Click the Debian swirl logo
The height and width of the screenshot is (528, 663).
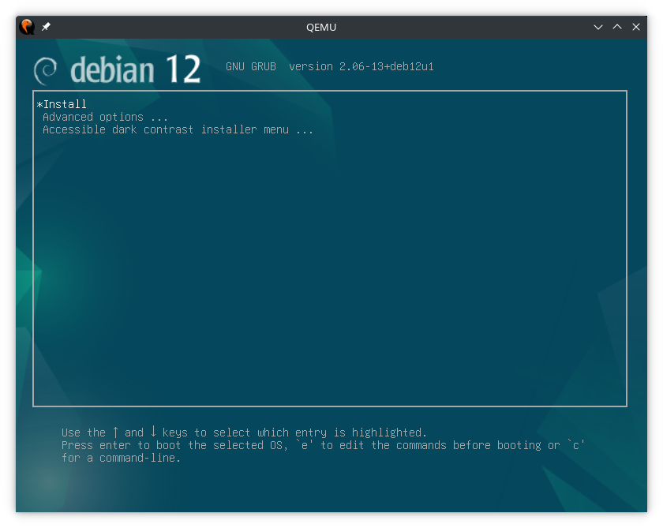47,69
